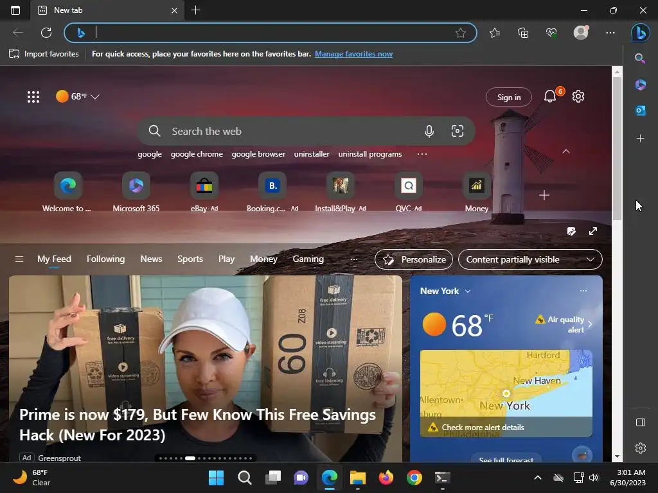The image size is (658, 493).
Task: Open Content partially visible dropdown
Action: click(x=530, y=259)
